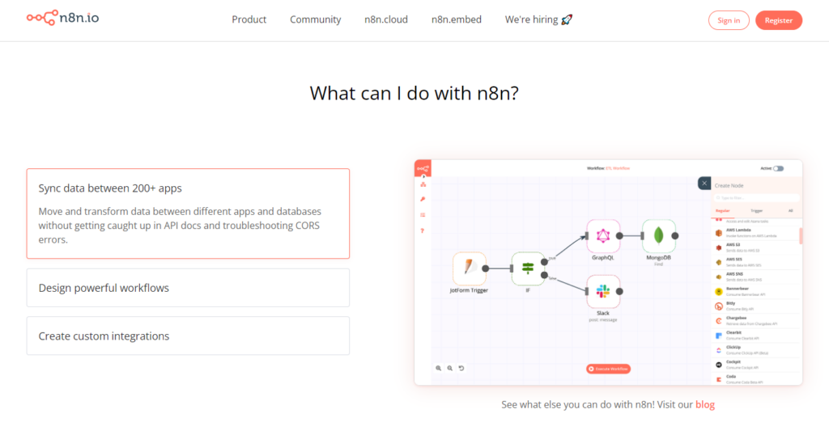Switch to the Trigger nodes tab
This screenshot has height=435, width=829.
[x=757, y=211]
